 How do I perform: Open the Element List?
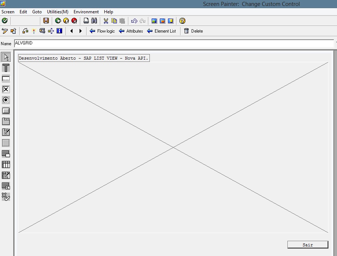[161, 31]
